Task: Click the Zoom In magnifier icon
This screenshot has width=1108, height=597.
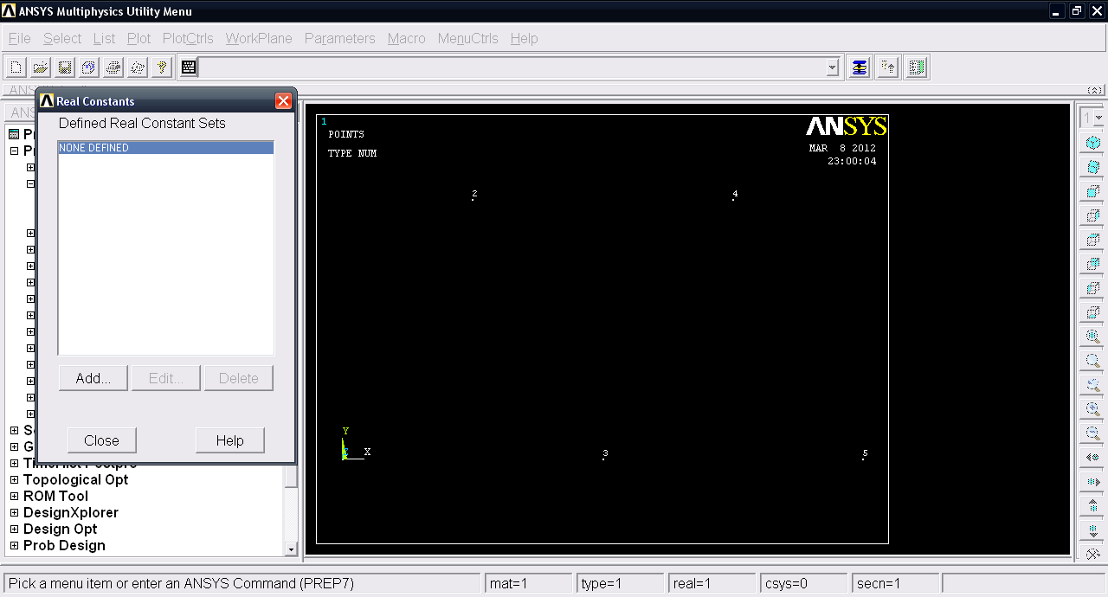Action: 1092,408
